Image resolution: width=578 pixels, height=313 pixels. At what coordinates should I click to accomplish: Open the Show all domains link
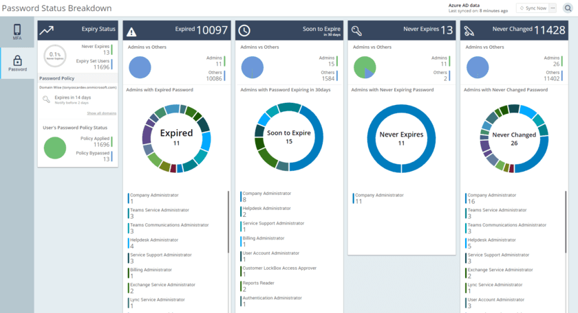[x=101, y=113]
